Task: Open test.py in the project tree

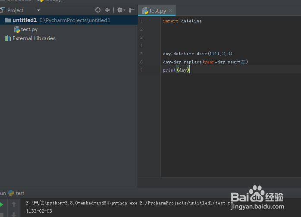Action: coord(29,29)
